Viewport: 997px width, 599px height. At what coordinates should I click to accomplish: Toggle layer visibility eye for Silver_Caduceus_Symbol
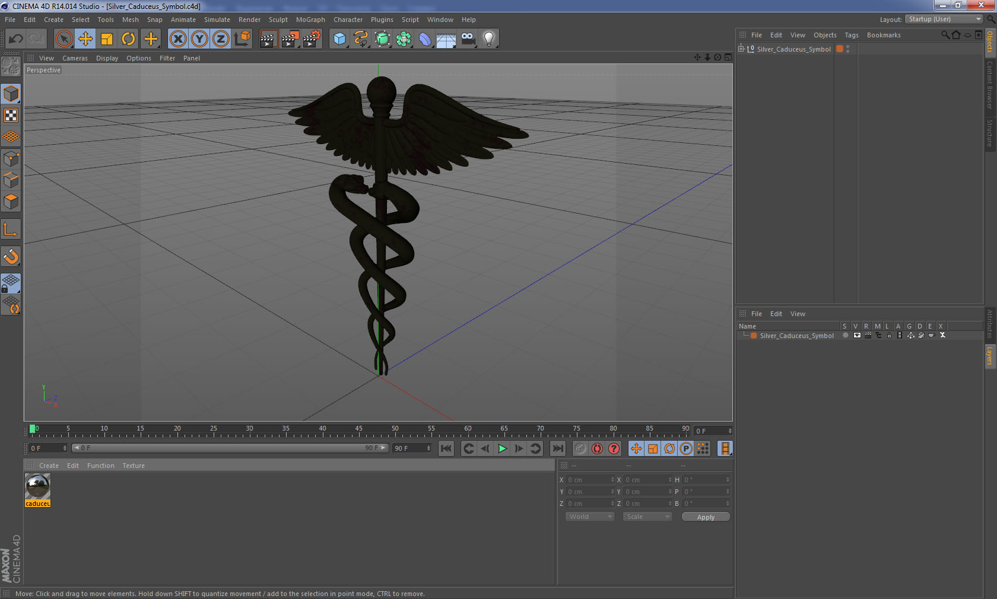857,335
